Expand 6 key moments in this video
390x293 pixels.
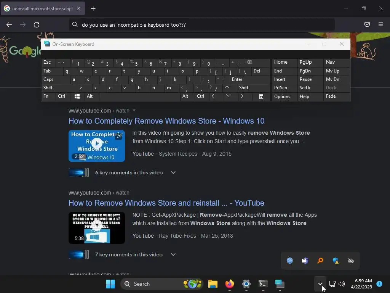click(173, 172)
